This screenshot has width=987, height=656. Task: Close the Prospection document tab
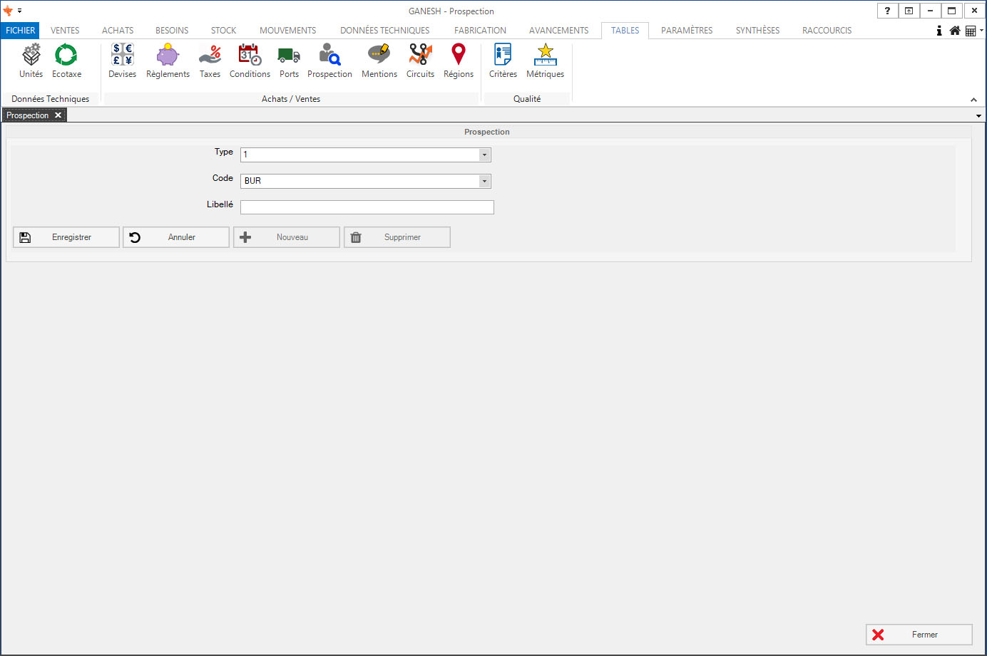(x=58, y=115)
